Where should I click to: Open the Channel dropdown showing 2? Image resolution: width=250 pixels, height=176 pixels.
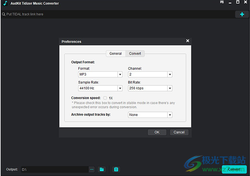(150, 74)
